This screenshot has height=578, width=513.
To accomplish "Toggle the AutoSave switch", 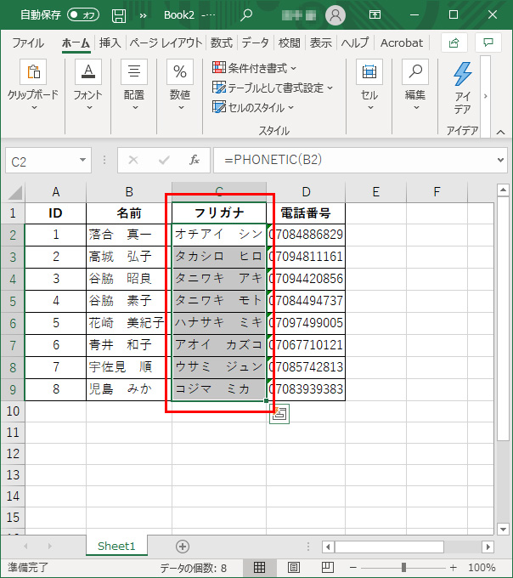I will (83, 14).
